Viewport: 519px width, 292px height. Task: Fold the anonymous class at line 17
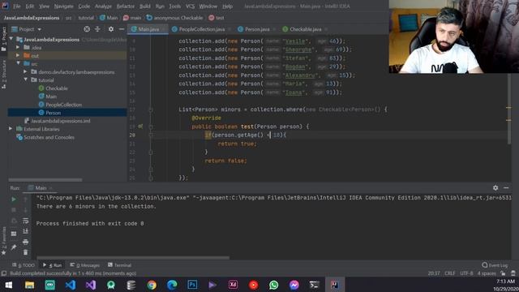[x=151, y=109]
